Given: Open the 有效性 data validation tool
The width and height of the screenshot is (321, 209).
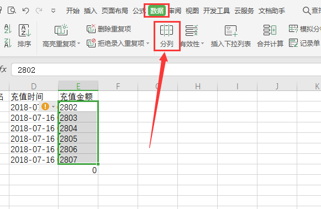Looking at the screenshot, I should point(191,36).
